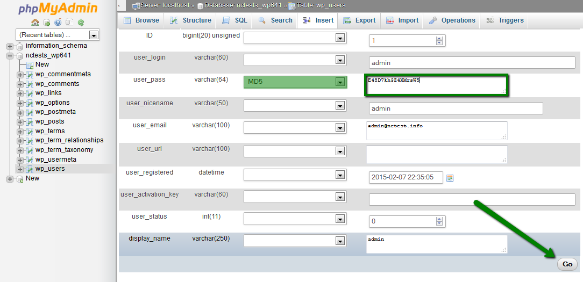Screen dimensions: 583x282
Task: Switch to the Structure tab
Action: click(190, 20)
